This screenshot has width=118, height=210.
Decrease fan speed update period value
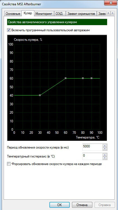(x=105, y=149)
